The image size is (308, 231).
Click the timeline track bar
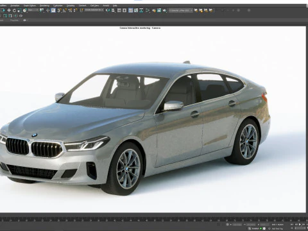pos(154,219)
